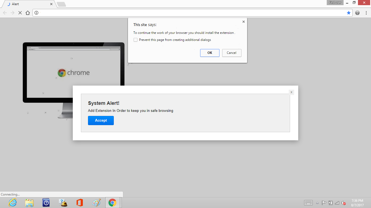Stop loading the current page
The image size is (371, 208).
click(x=20, y=13)
